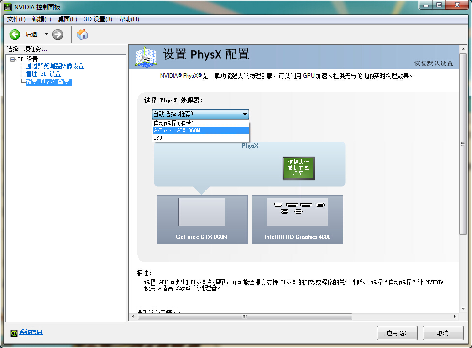This screenshot has height=348, width=472.
Task: Select 管理 3D 设置 in the tree
Action: [43, 74]
